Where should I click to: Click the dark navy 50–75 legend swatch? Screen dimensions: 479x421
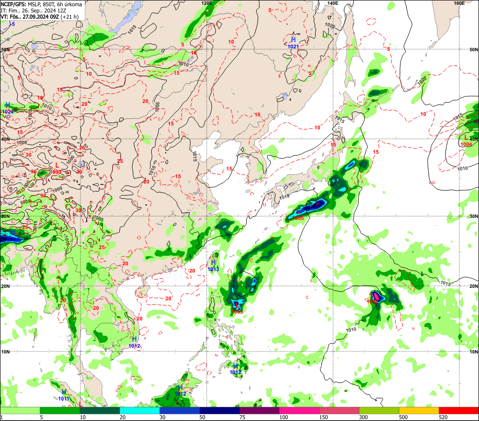(219, 410)
